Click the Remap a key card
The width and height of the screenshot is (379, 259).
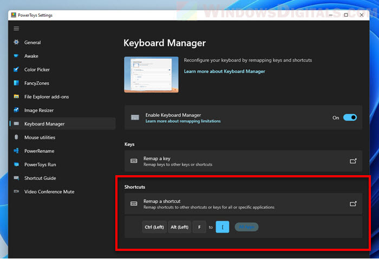(244, 161)
